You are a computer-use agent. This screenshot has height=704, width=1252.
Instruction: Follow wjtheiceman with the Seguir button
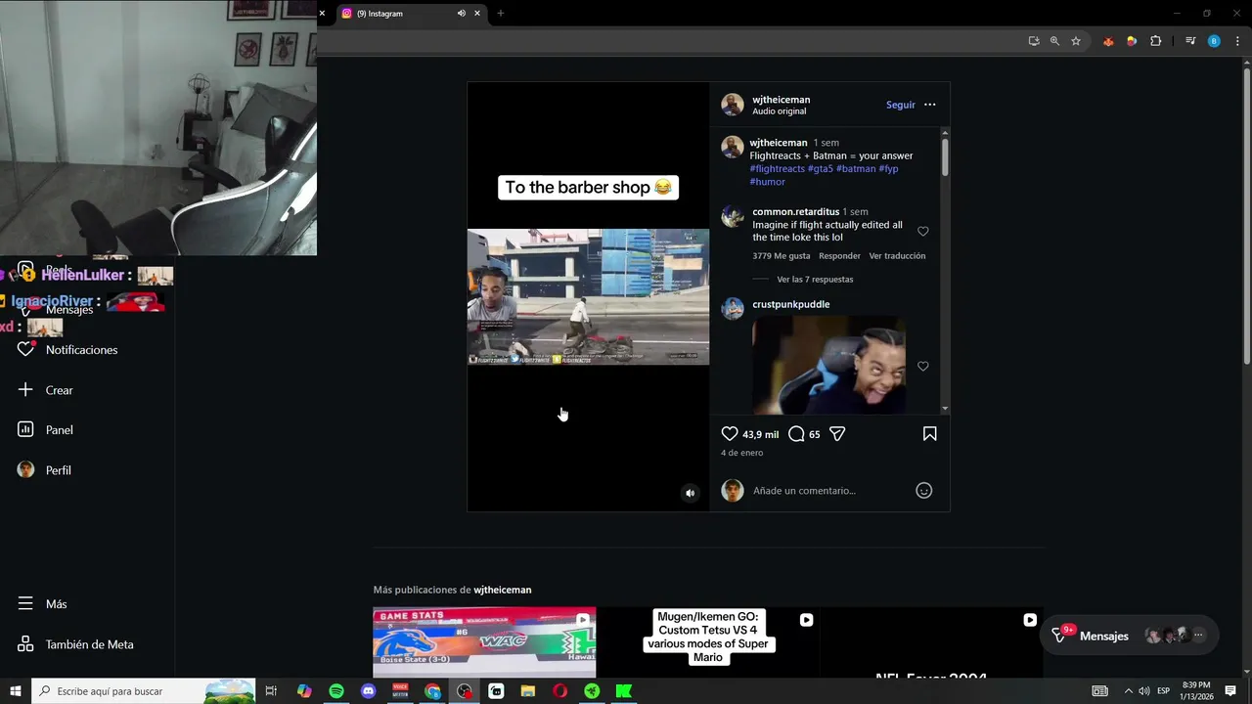(x=901, y=105)
